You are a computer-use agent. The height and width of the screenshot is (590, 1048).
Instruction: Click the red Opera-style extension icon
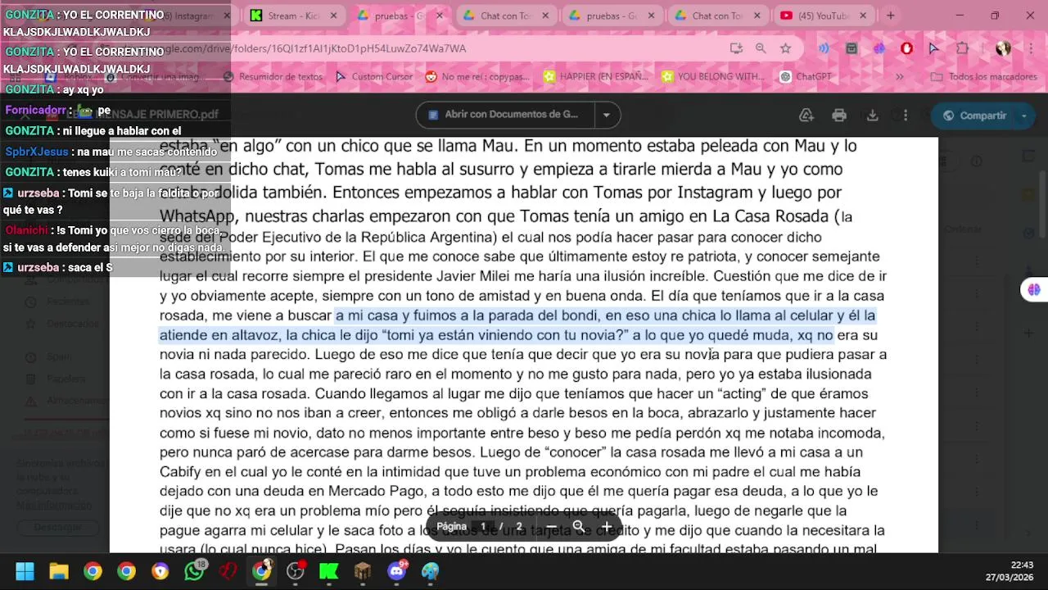906,48
